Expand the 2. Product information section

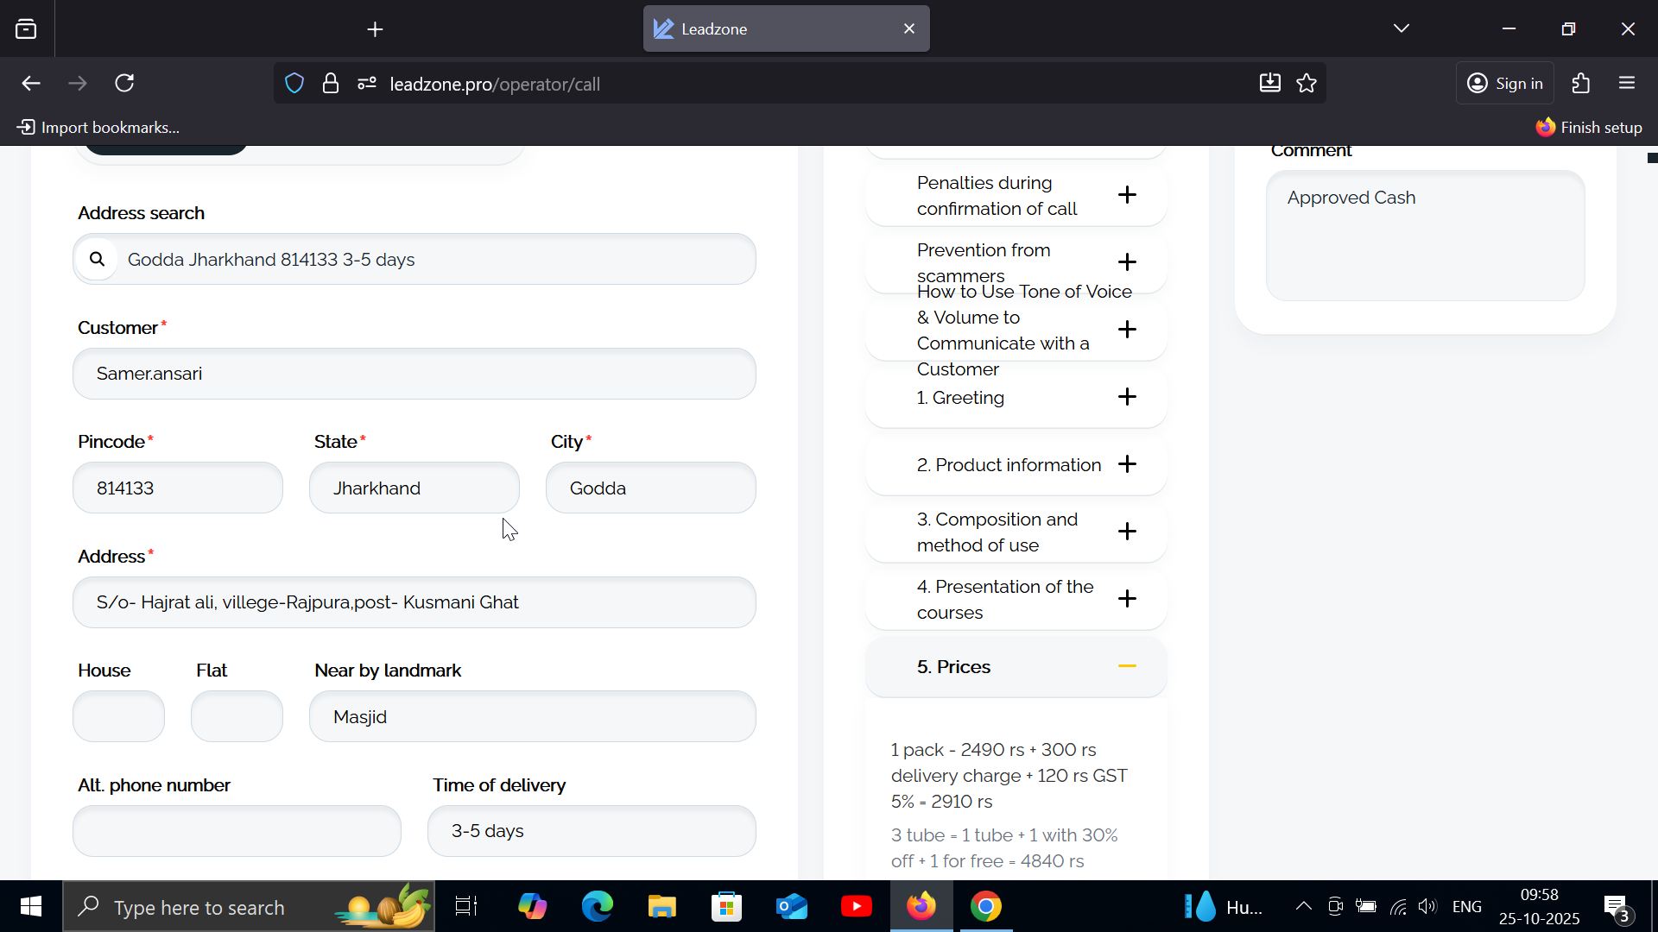coord(1127,464)
